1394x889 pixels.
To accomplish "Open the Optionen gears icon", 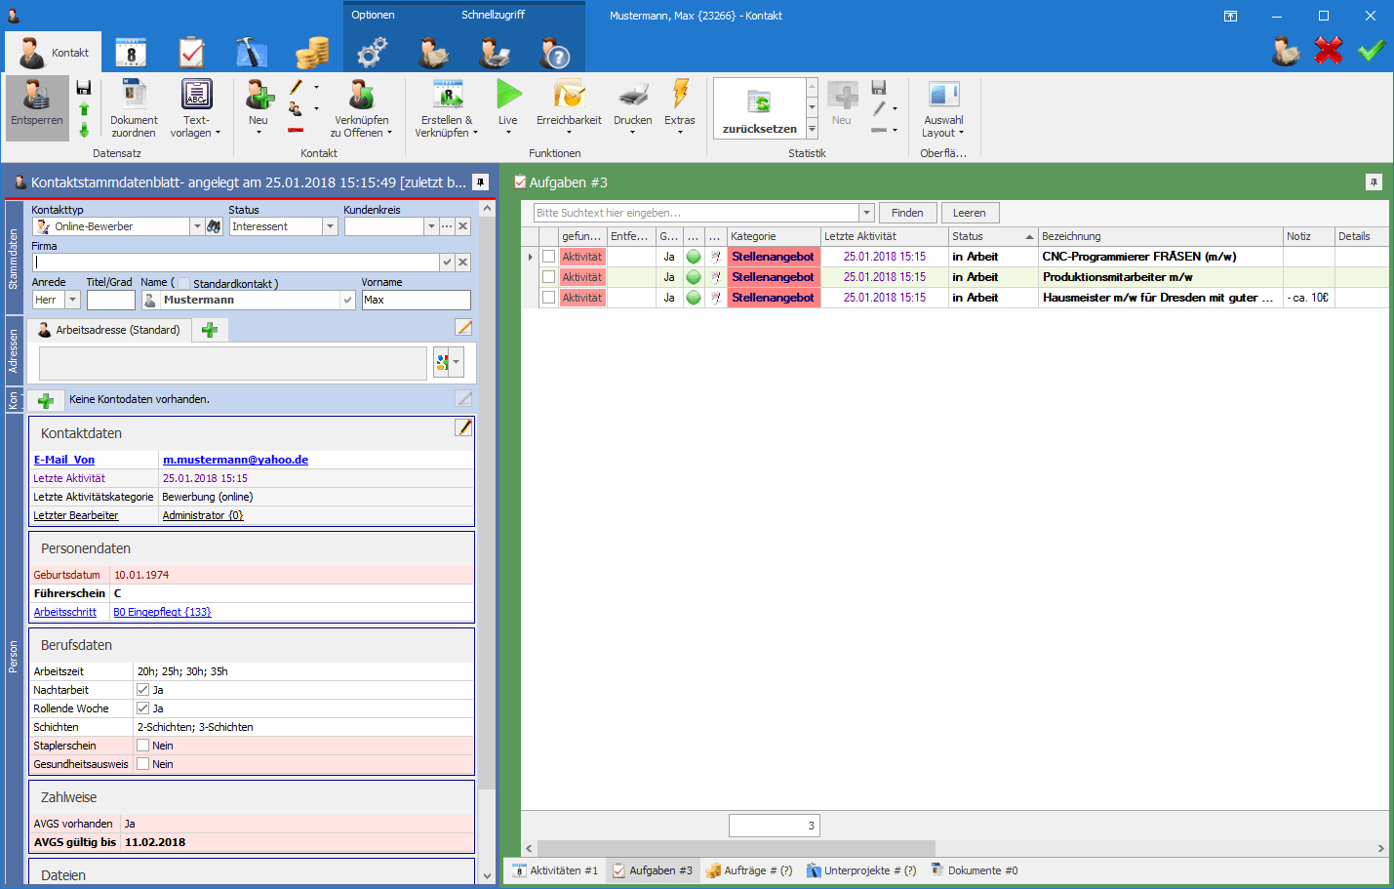I will tap(373, 53).
